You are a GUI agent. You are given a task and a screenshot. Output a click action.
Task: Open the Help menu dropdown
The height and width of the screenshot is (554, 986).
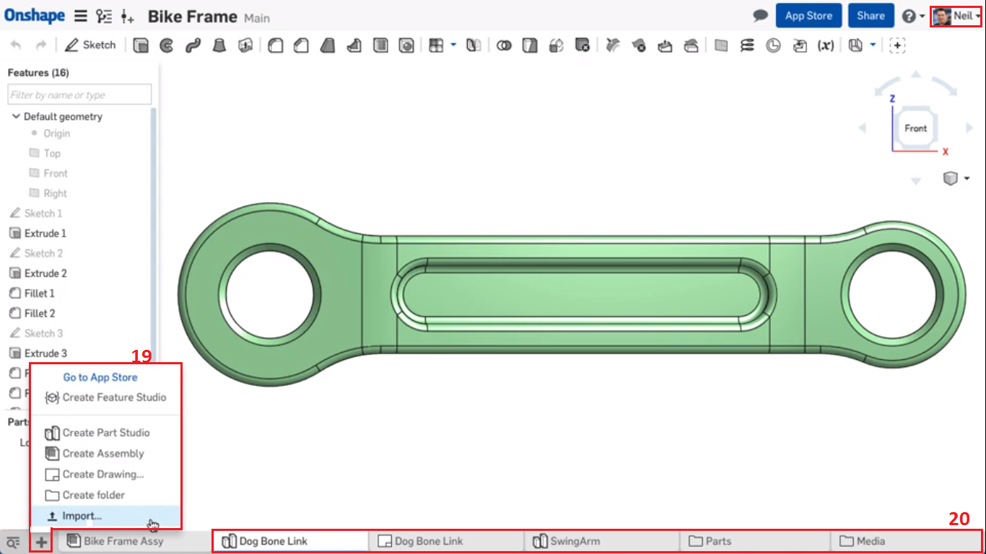tap(913, 16)
